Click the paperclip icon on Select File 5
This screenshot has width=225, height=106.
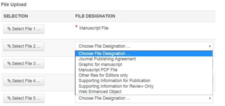point(9,98)
